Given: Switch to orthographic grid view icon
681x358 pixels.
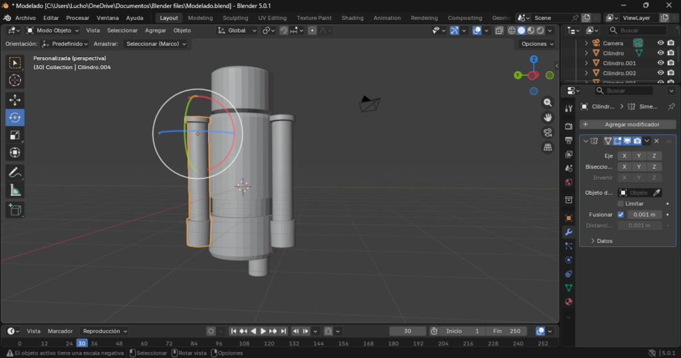Looking at the screenshot, I should (x=548, y=147).
